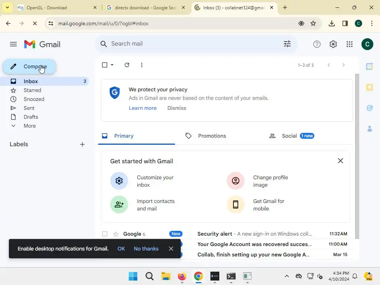Bookmark this page star icon
The image size is (380, 285).
(313, 23)
